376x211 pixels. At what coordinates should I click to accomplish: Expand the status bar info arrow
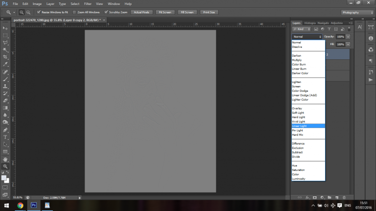(80, 198)
